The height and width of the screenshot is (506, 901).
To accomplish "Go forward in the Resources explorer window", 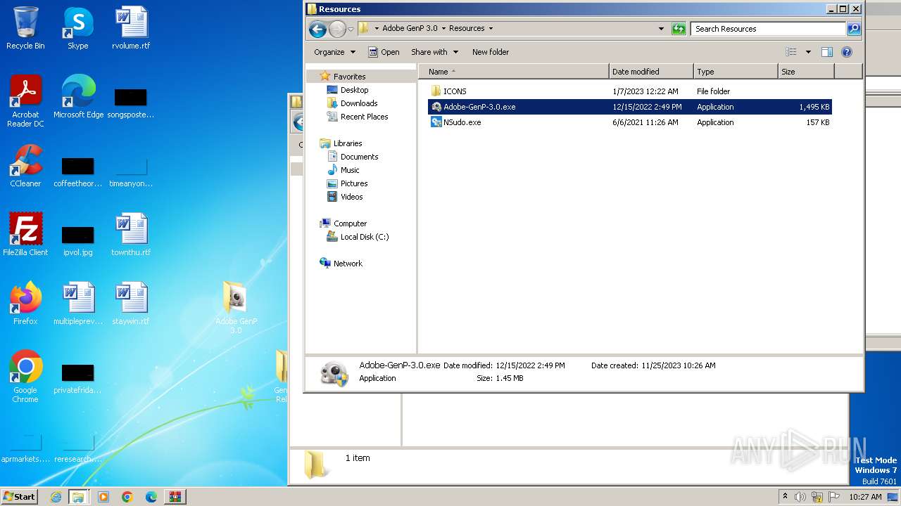I will coord(337,29).
